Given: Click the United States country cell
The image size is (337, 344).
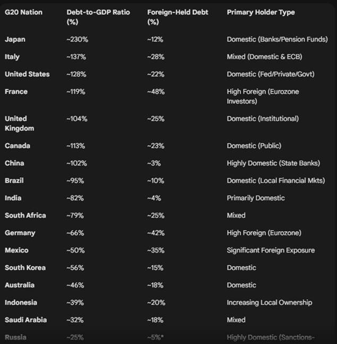Looking at the screenshot, I should pos(27,74).
